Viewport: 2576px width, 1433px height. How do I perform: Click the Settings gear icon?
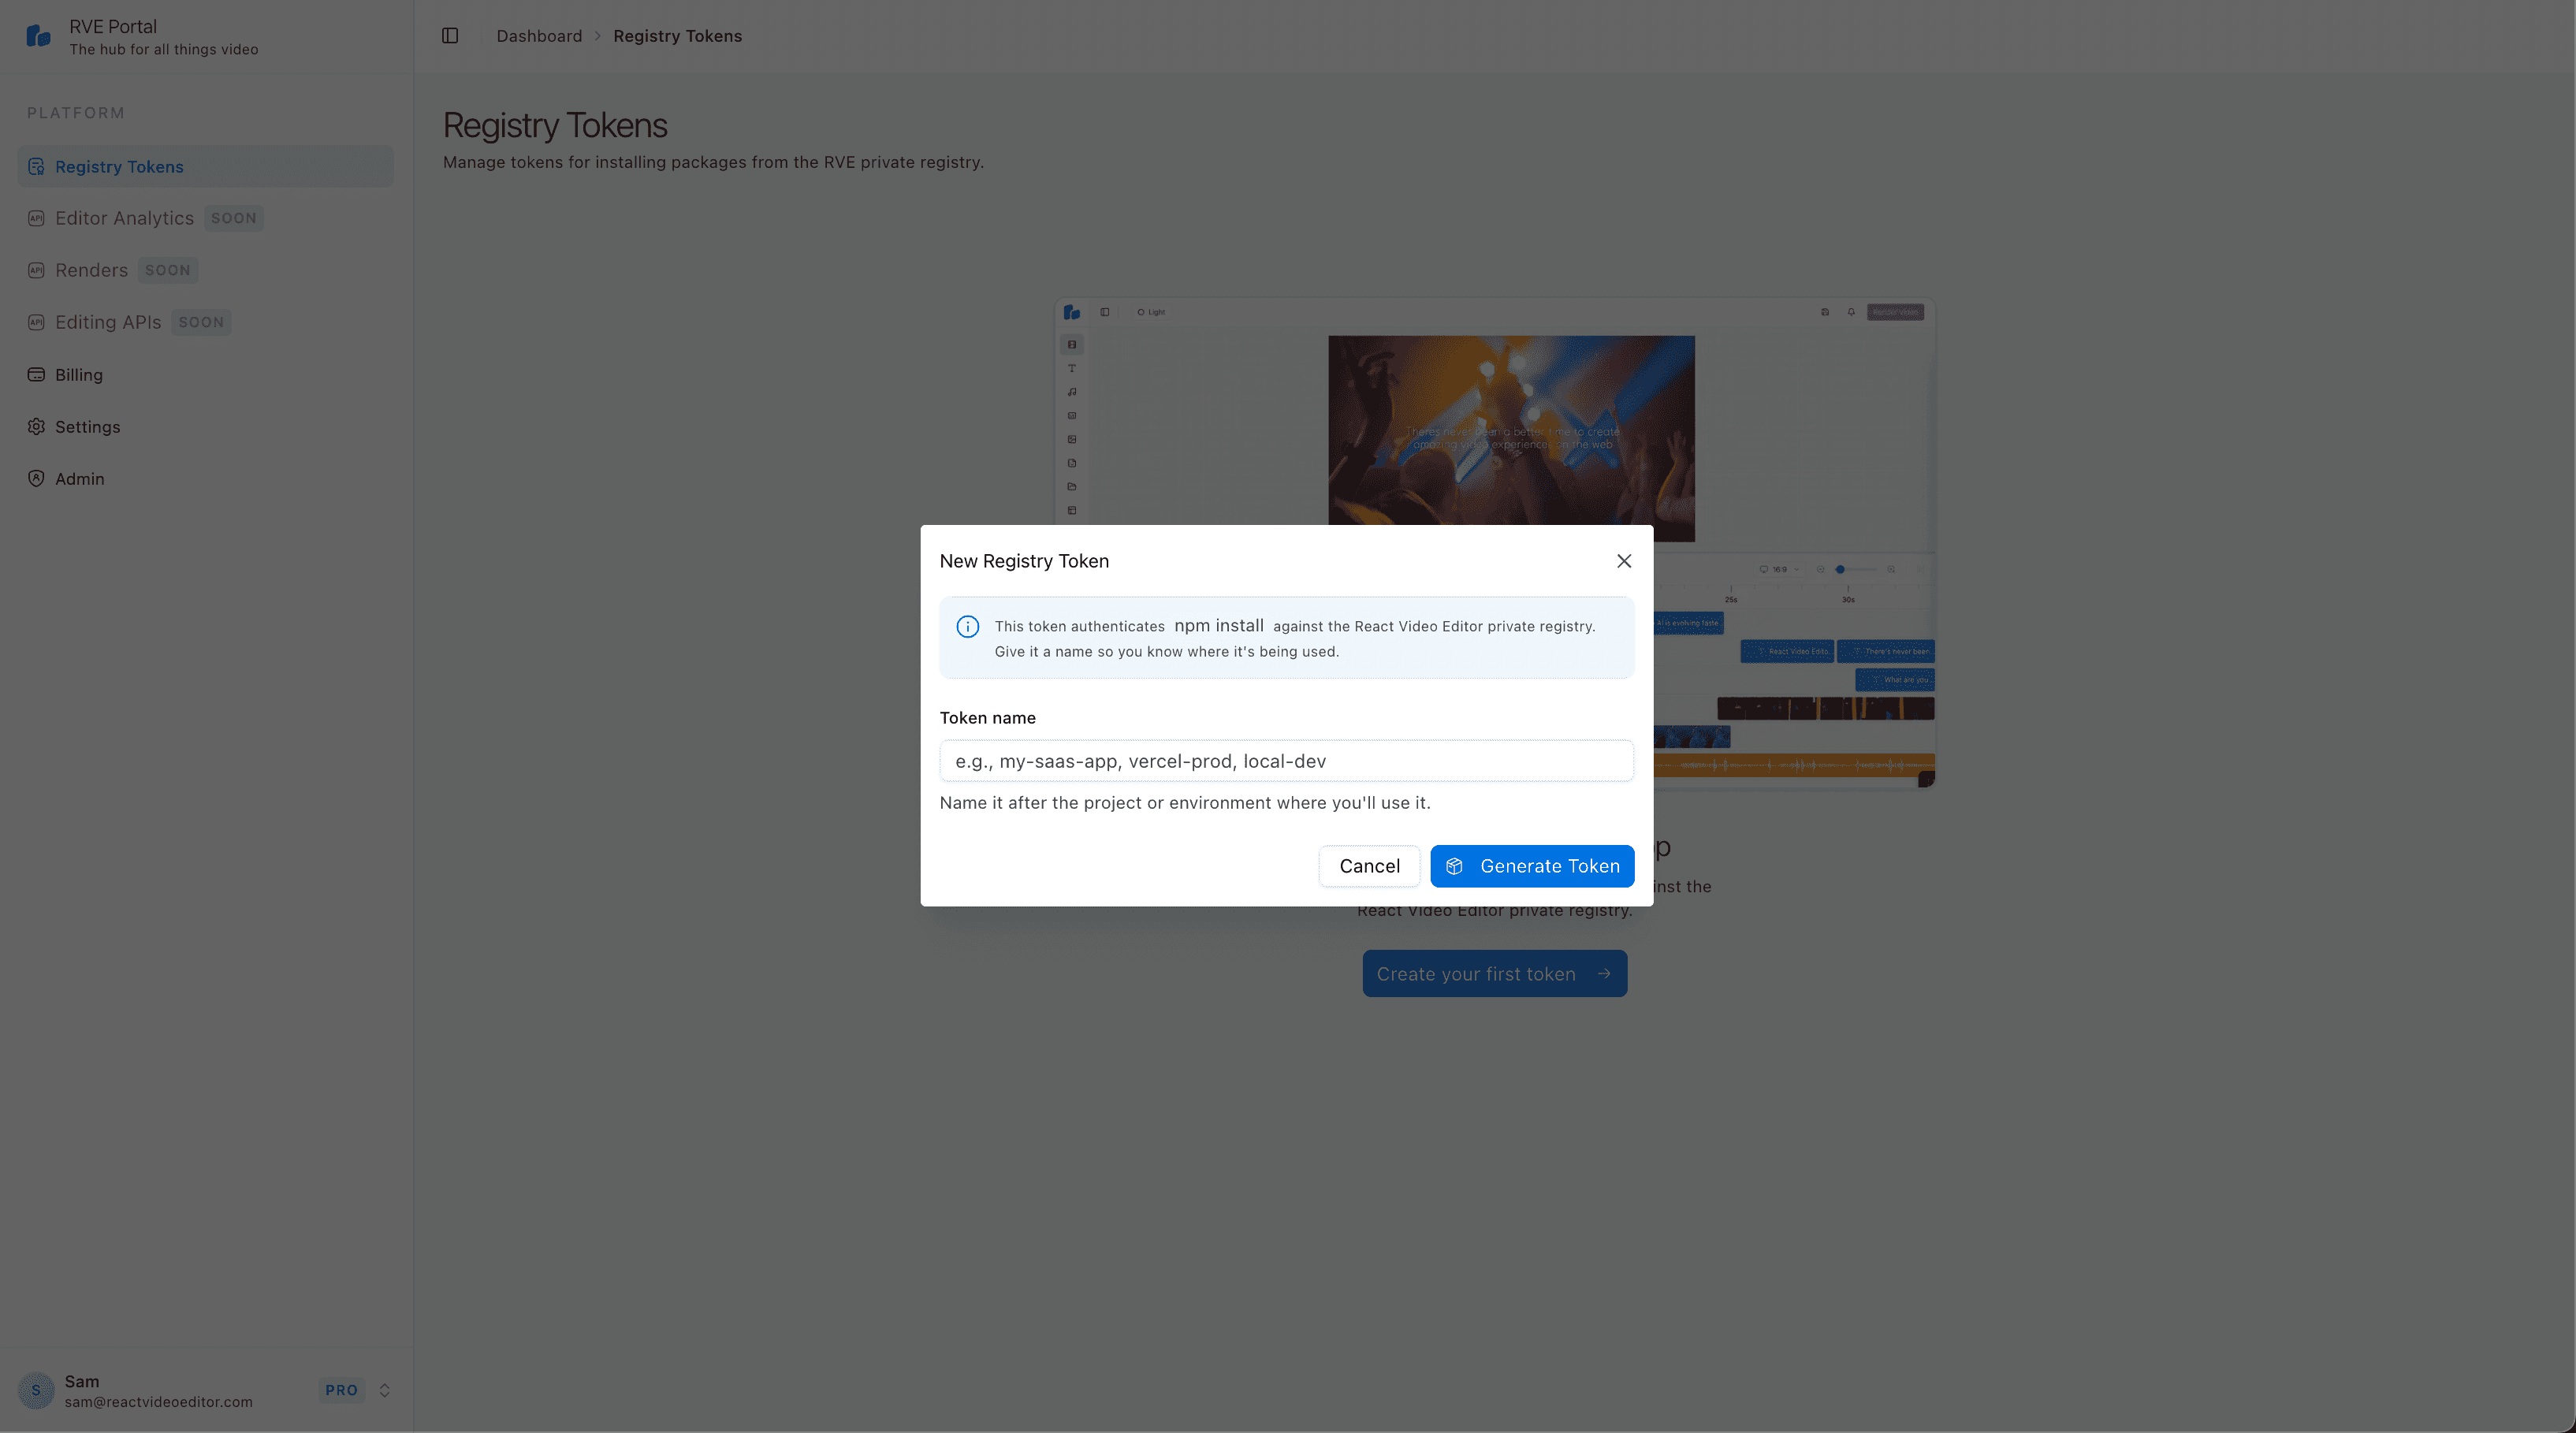pos(36,426)
